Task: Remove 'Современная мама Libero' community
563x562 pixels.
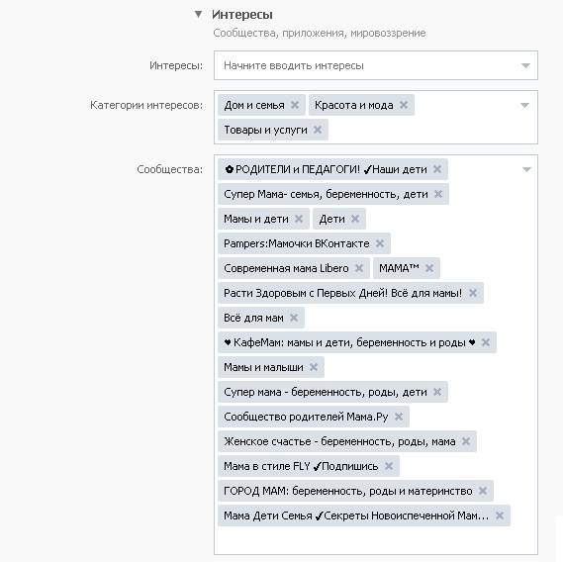Action: [359, 268]
